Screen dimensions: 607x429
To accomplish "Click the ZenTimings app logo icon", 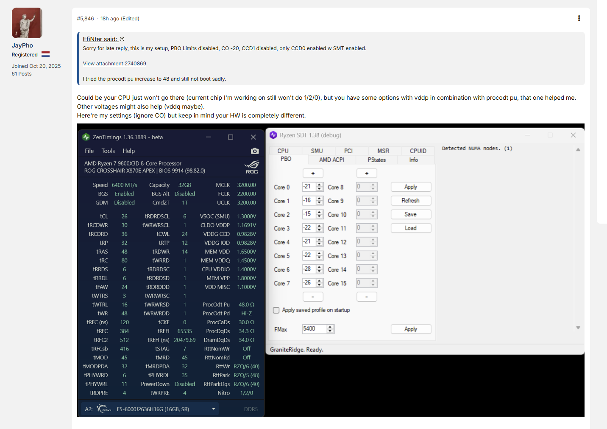I will tap(86, 137).
